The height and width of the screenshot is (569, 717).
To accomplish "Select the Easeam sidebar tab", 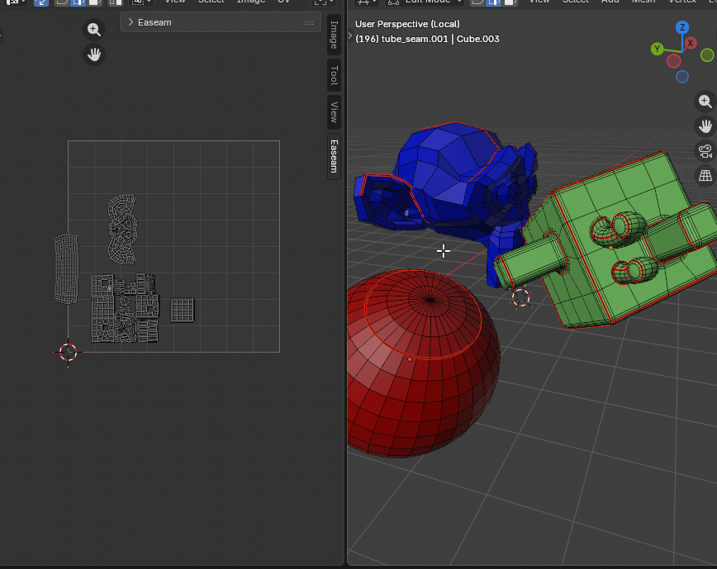I will click(335, 156).
